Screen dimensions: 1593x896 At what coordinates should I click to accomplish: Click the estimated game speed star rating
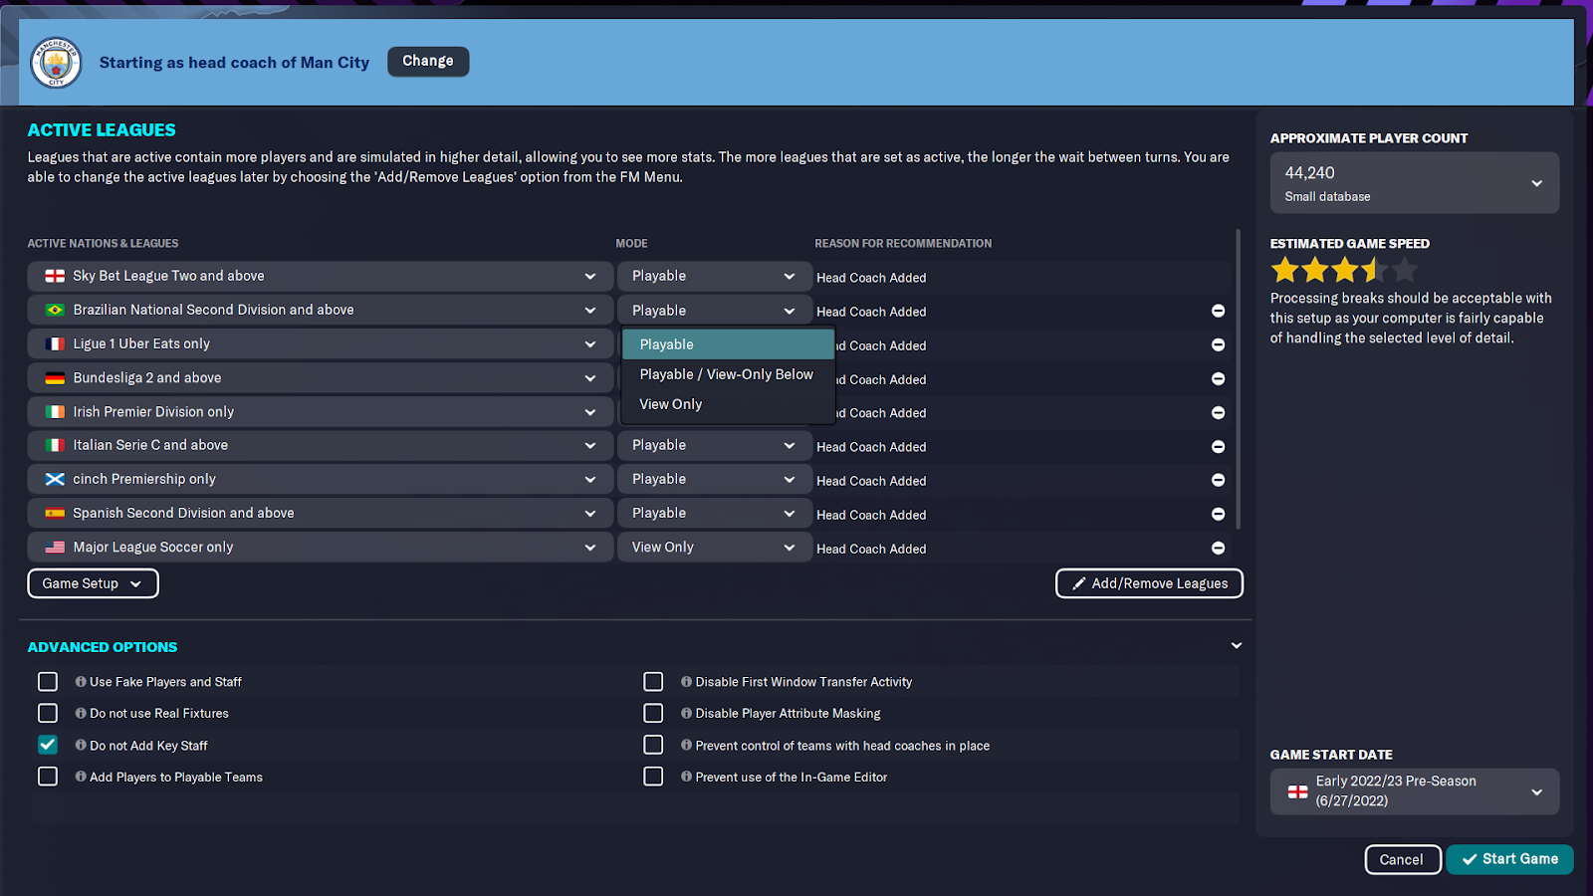pos(1343,270)
